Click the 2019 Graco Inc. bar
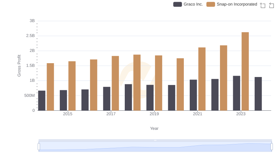Screen dimensions: 278x160 click(150, 98)
